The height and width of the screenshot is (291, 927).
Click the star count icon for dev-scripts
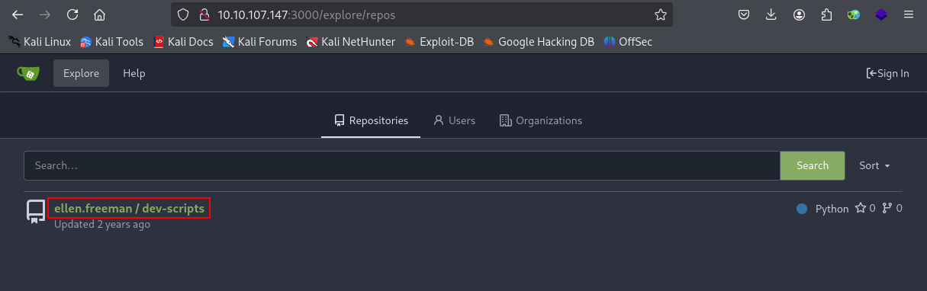click(x=860, y=208)
